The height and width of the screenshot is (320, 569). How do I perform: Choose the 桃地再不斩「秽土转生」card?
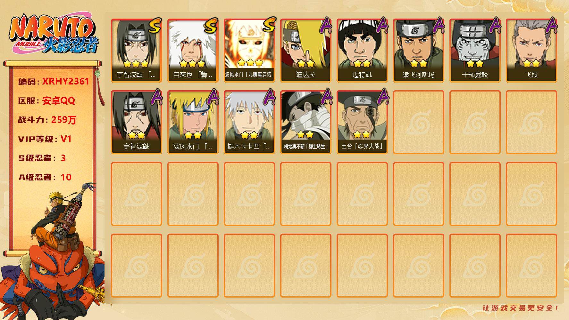point(306,122)
